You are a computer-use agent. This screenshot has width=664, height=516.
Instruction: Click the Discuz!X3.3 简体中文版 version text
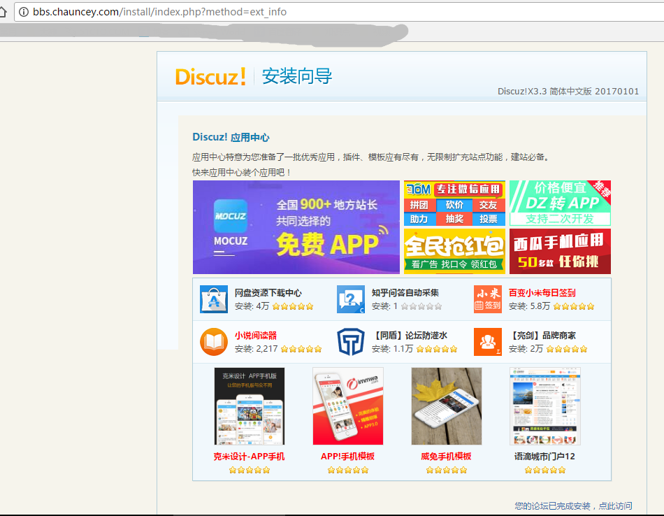coord(568,92)
